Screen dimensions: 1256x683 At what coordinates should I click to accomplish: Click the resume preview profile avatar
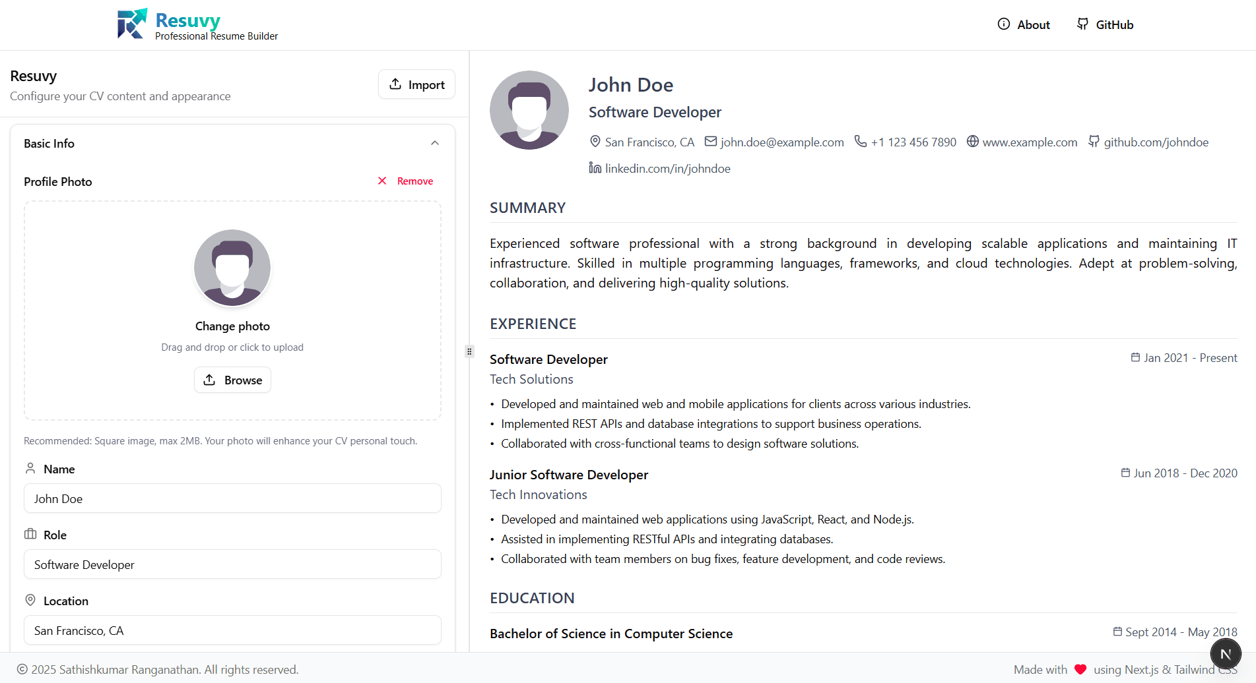point(529,110)
